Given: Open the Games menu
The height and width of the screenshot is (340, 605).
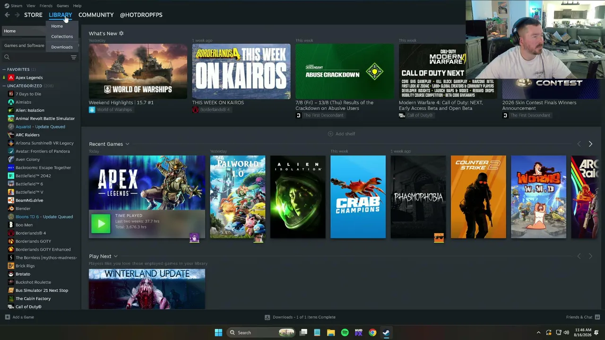Looking at the screenshot, I should tap(63, 6).
